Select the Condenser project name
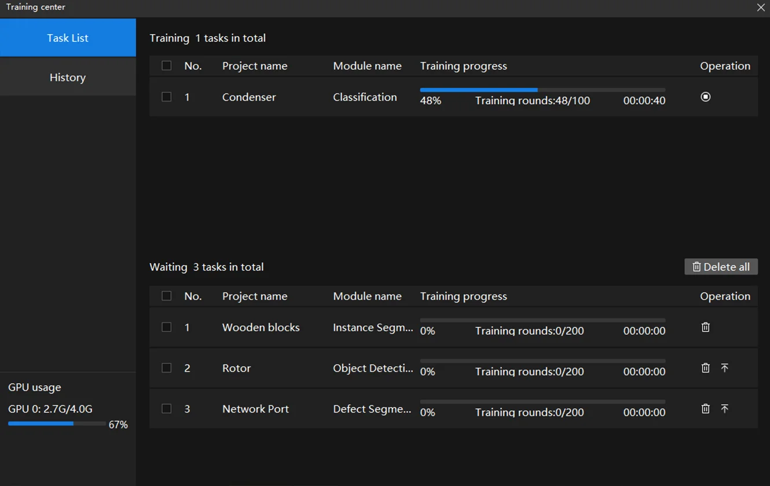The image size is (770, 486). pos(249,97)
